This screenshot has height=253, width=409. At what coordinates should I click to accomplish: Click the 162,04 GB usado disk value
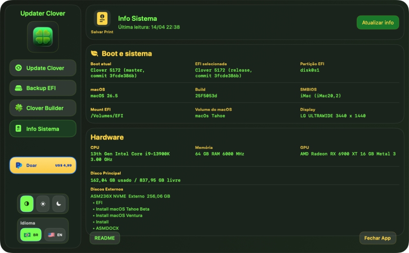coord(135,180)
